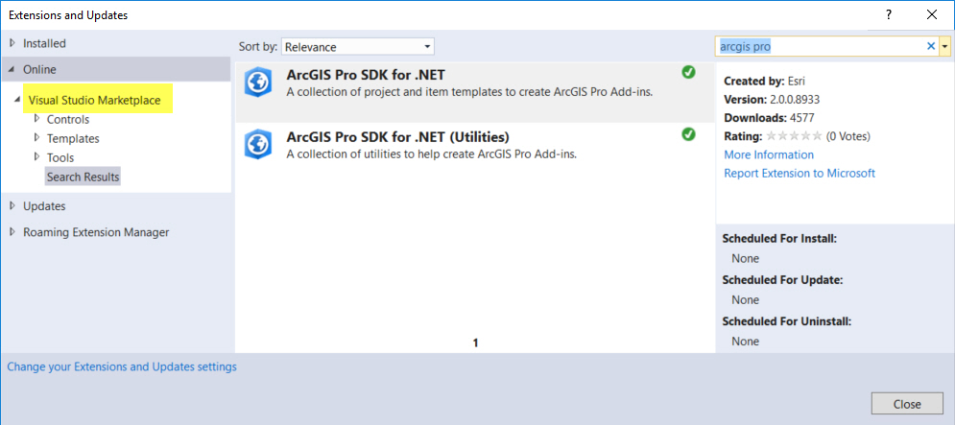Viewport: 955px width, 425px height.
Task: Expand the Updates category
Action: 12,205
